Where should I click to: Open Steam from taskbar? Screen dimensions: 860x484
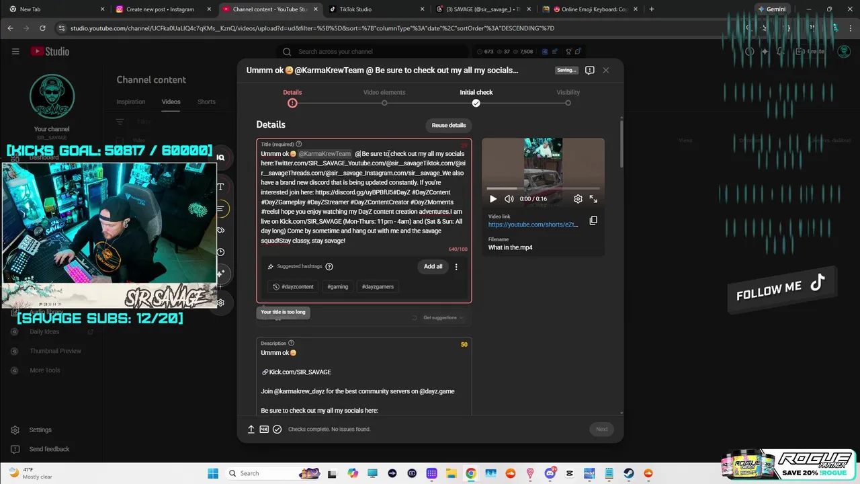[x=629, y=473]
